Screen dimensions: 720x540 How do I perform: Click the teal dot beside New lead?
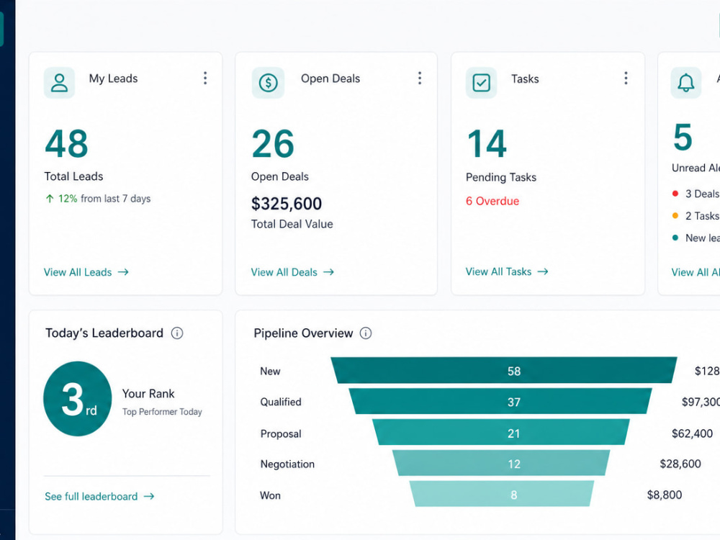(675, 238)
